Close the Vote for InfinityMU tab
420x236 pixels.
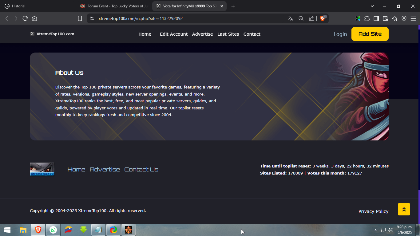point(222,6)
